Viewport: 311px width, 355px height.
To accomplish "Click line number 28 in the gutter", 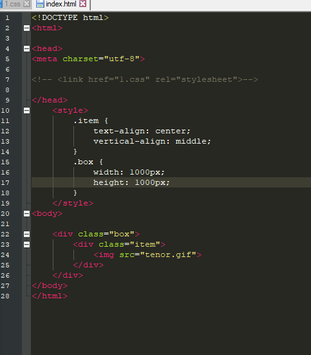I will pos(5,296).
